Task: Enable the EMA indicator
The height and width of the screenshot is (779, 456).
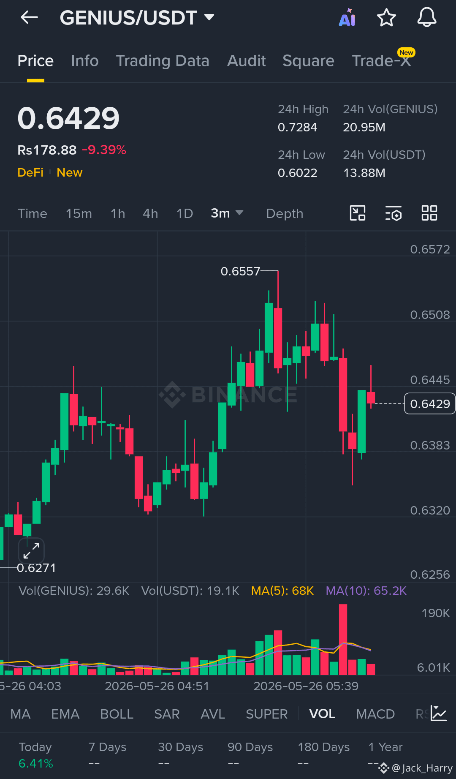Action: pos(65,714)
